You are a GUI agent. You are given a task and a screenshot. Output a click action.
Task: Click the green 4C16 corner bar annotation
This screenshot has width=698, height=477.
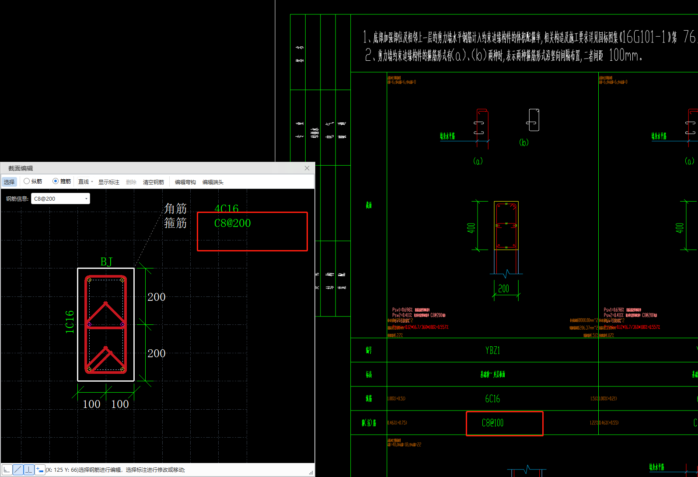point(227,208)
